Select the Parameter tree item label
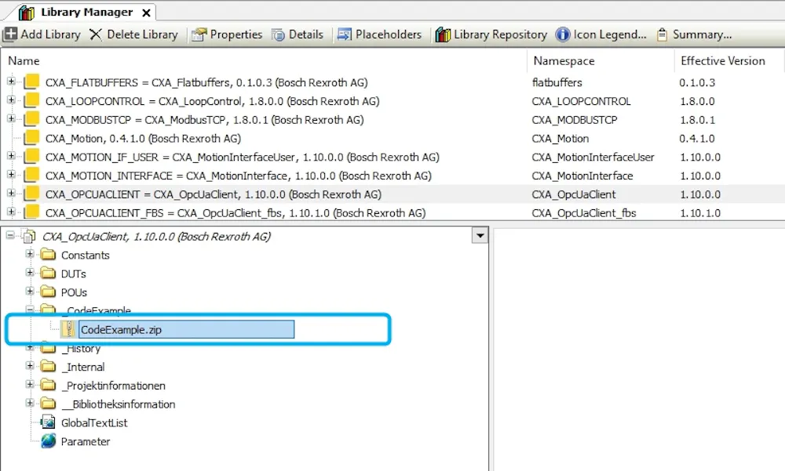Viewport: 785px width, 471px height. (85, 442)
